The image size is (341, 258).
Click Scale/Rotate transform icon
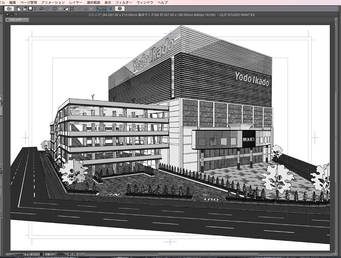pyautogui.click(x=72, y=9)
